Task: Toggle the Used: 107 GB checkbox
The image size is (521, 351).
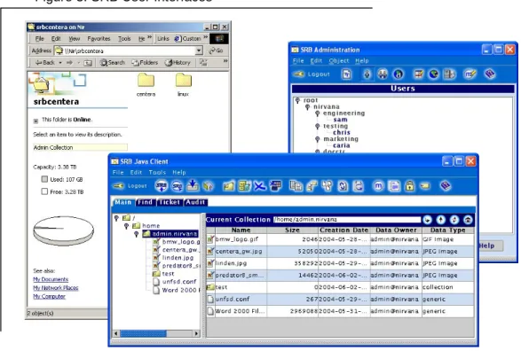Action: click(44, 179)
